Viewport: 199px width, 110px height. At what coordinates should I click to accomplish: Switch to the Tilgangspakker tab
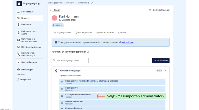coord(62,33)
